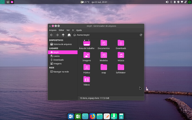Select the Downloads folder in file view

point(121,44)
